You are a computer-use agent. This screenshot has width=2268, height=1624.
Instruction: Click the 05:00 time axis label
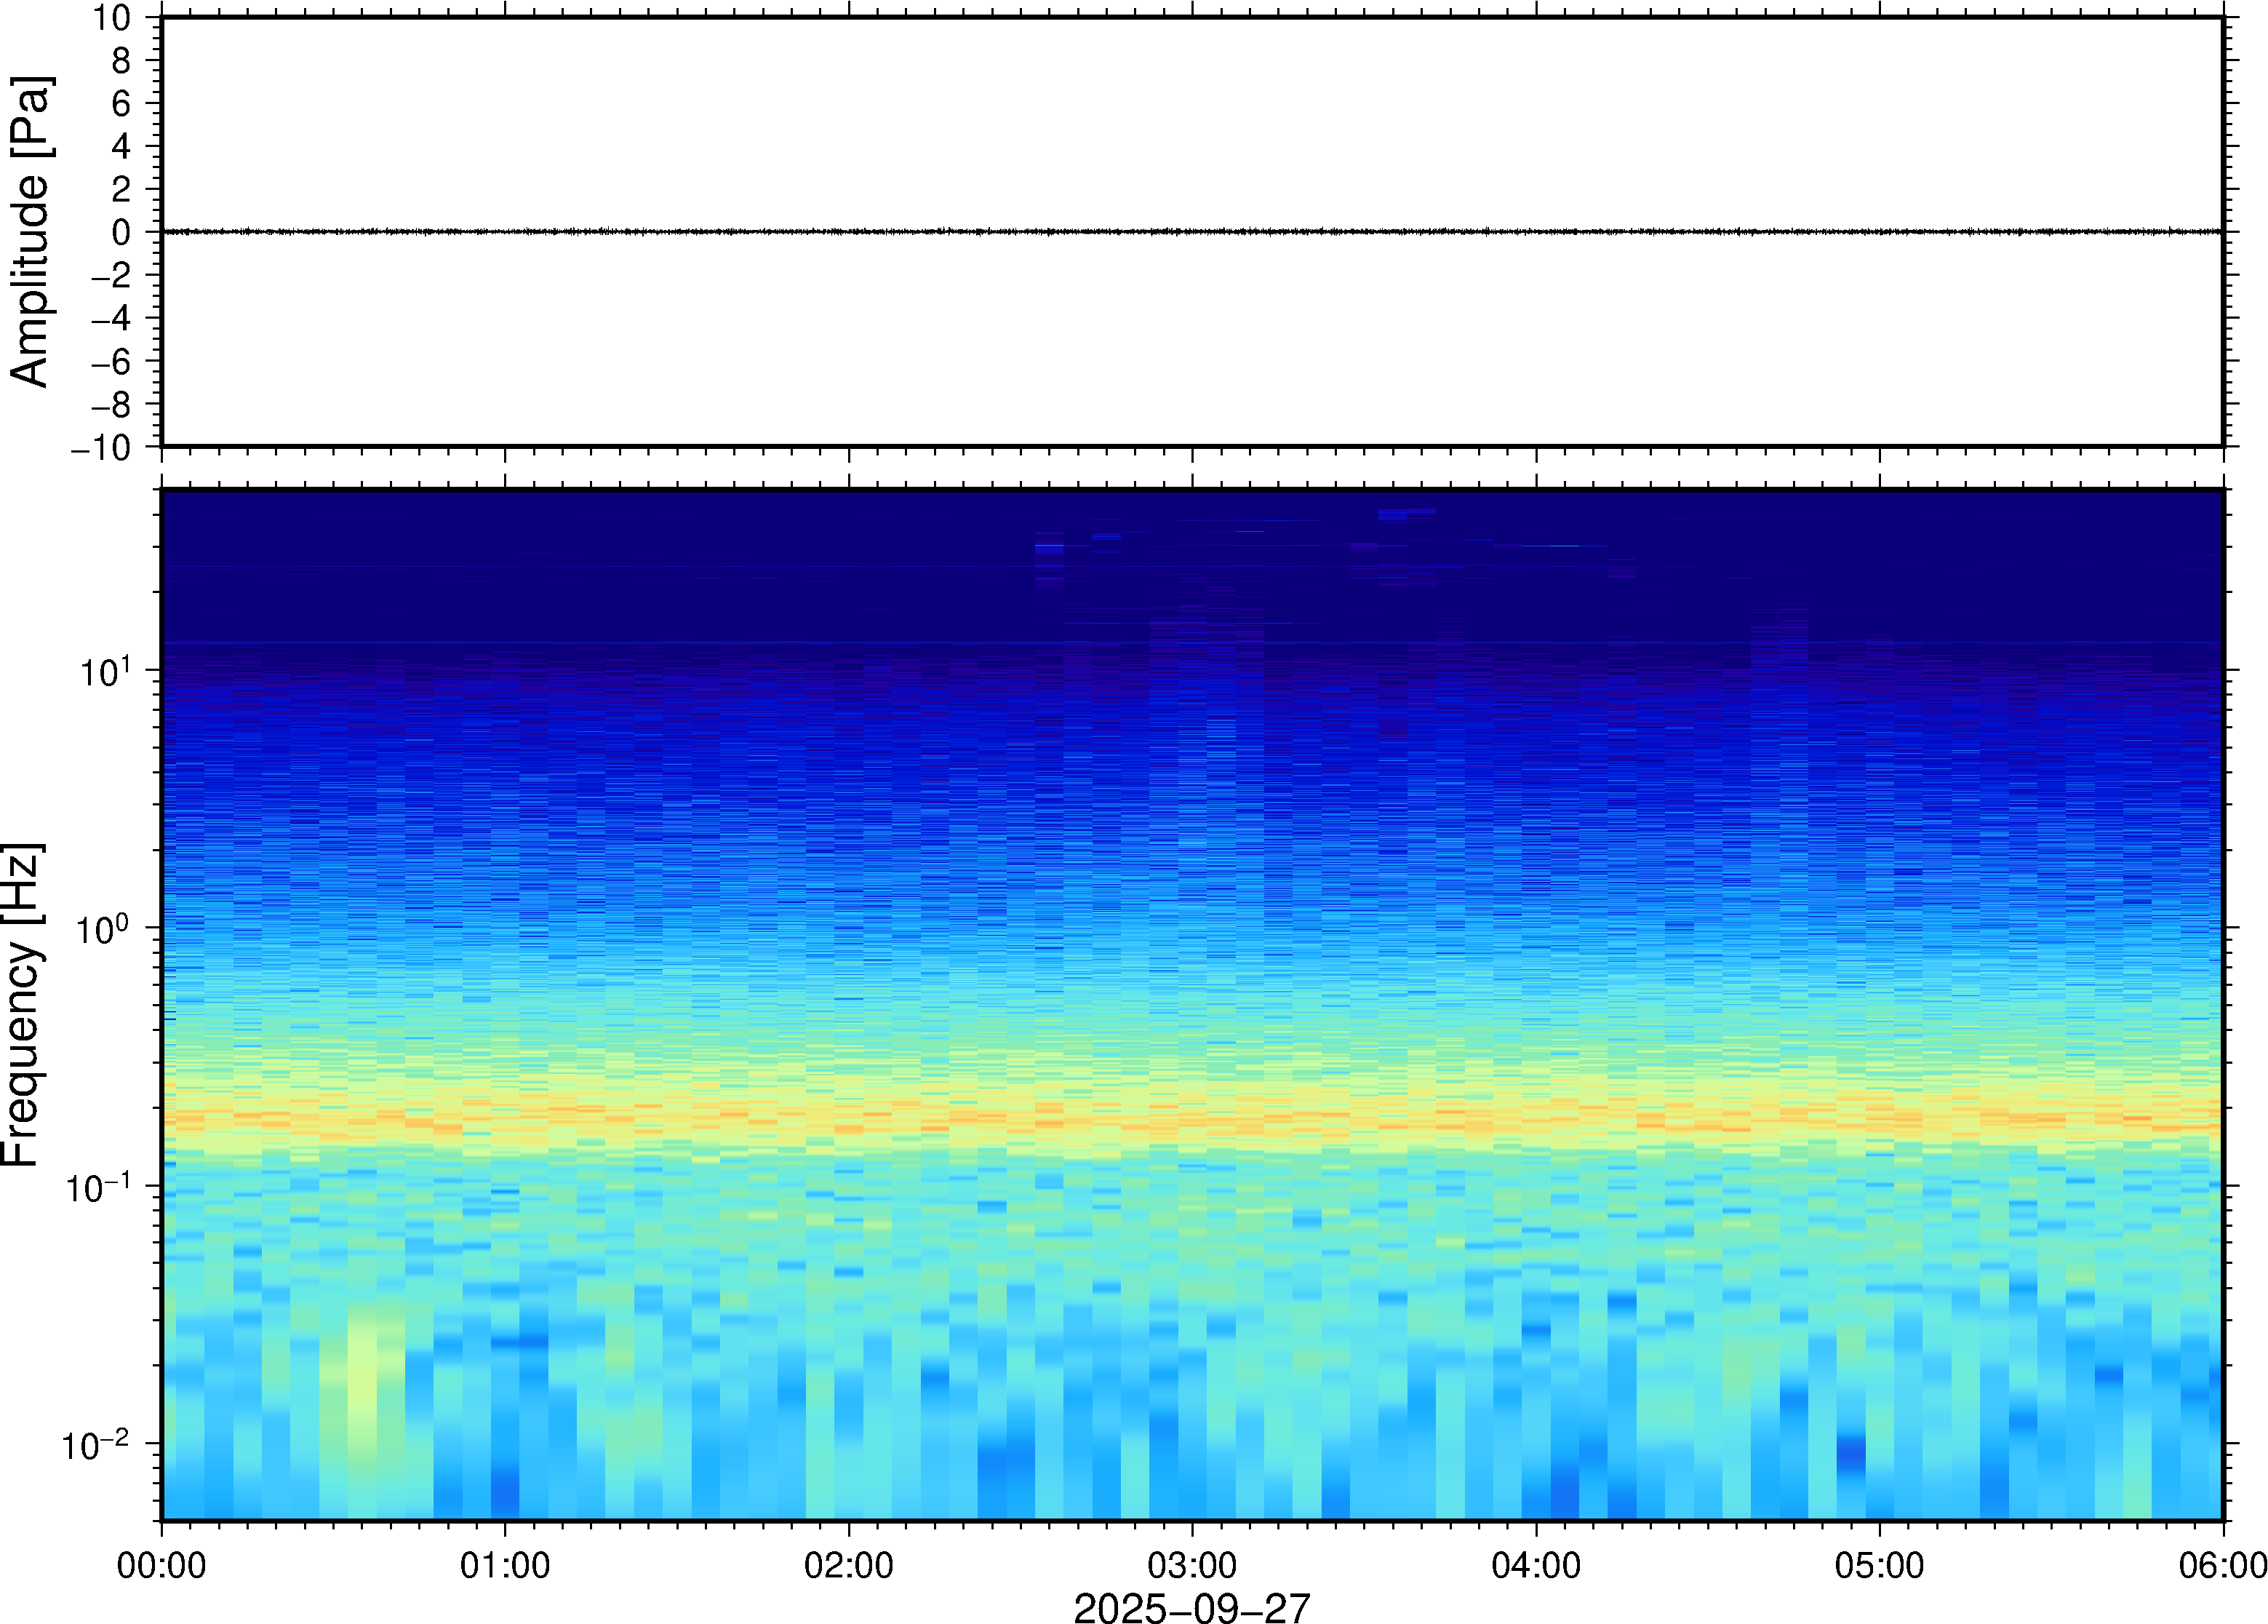(x=1879, y=1565)
